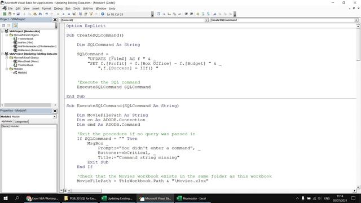
Task: Collapse VBAProject (Updating Existing Data) node
Action: click(x=2, y=54)
